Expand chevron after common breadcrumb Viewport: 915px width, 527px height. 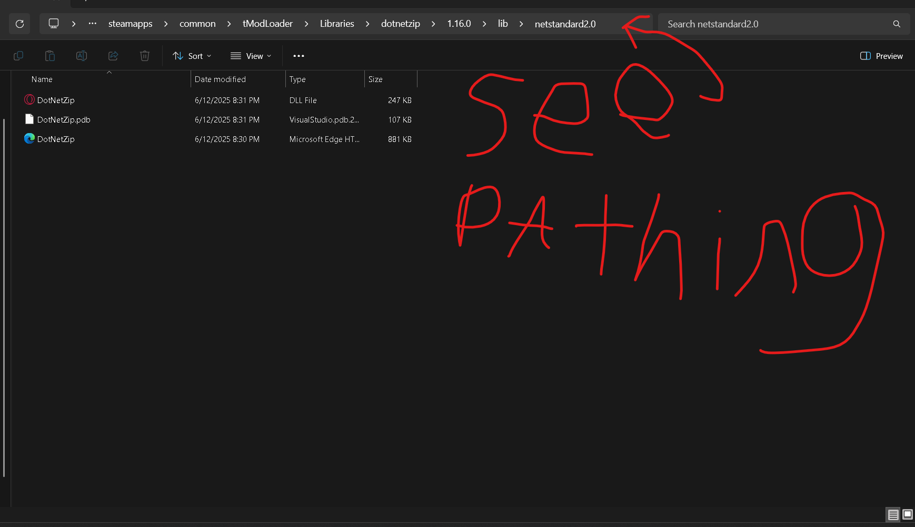coord(229,24)
